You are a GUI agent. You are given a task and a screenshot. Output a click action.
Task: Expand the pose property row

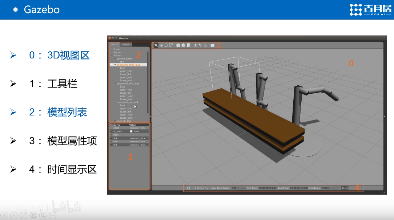click(x=112, y=135)
